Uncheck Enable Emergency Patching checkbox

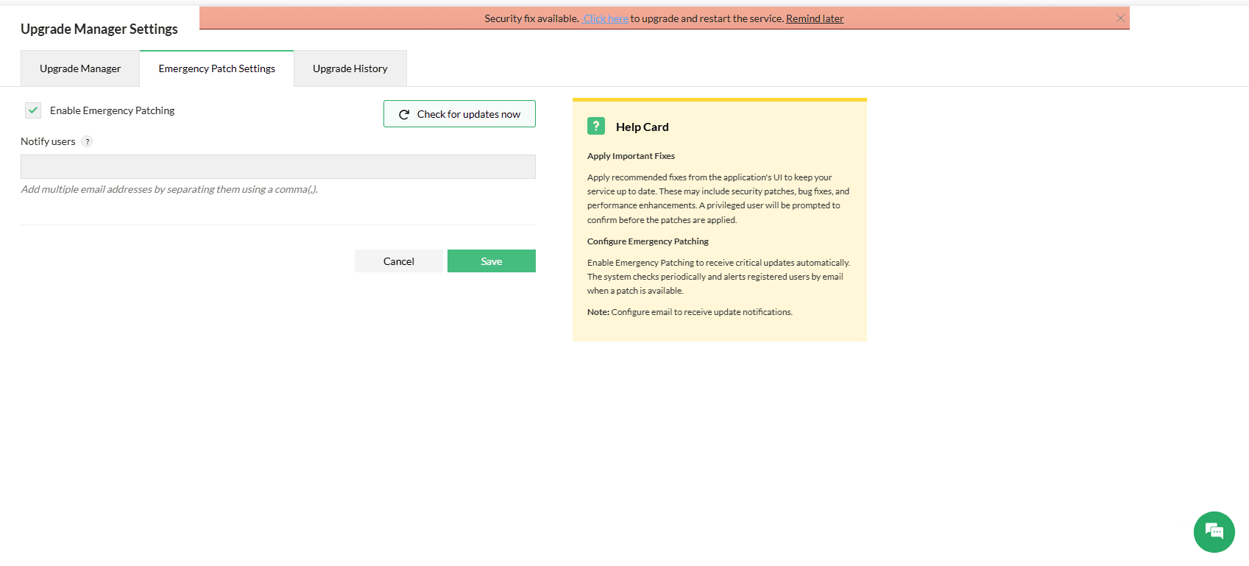coord(33,110)
